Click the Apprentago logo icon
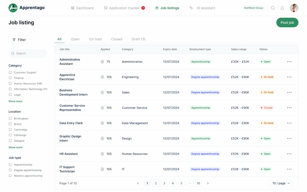 13,8
